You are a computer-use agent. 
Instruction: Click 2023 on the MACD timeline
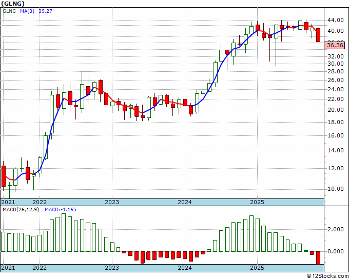[x=112, y=268]
